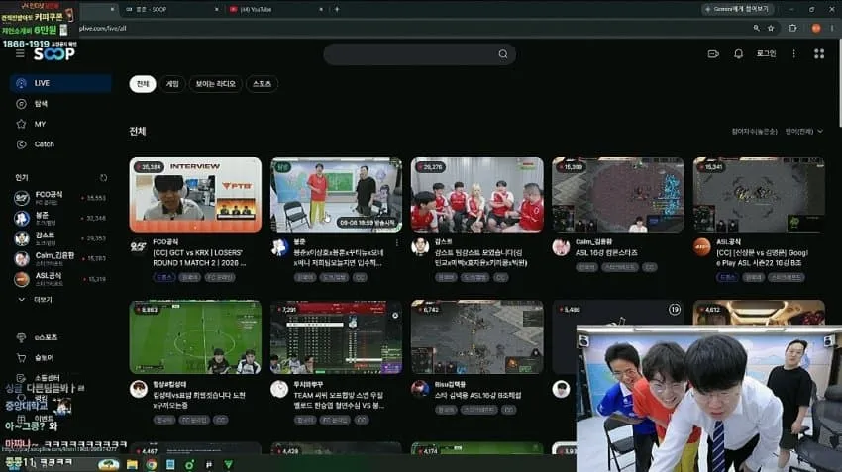Go to LIVE in sidebar
The width and height of the screenshot is (842, 472).
point(60,83)
